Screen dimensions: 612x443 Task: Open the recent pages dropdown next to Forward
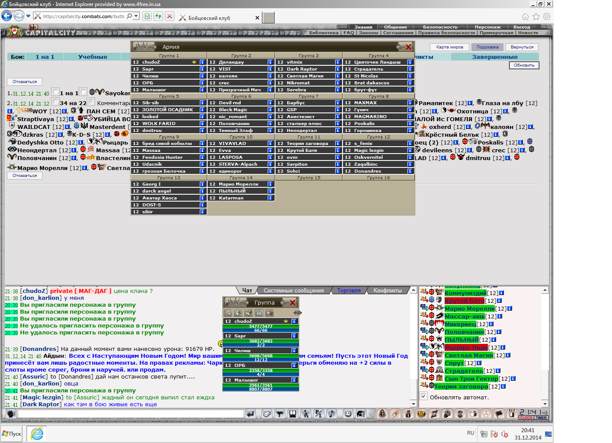pos(28,16)
